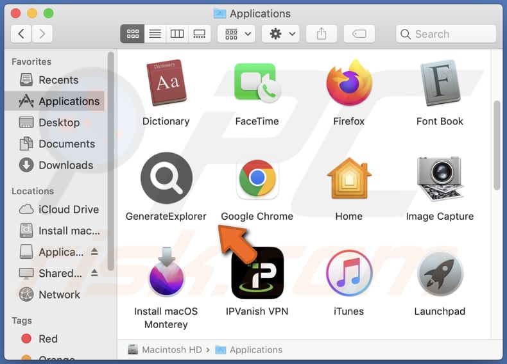Image resolution: width=507 pixels, height=364 pixels.
Task: Click Macintosh HD in the path bar
Action: coord(165,349)
